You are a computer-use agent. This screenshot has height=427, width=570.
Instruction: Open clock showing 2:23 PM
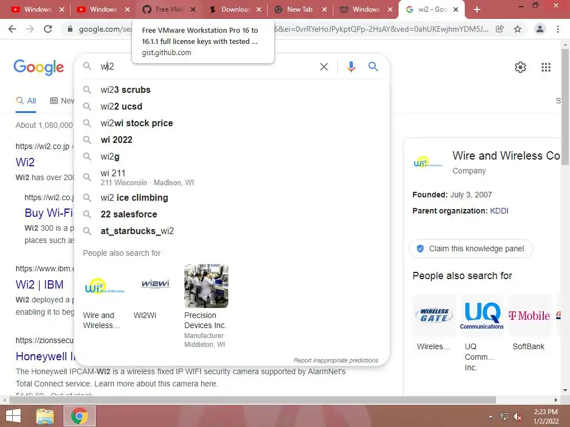[x=546, y=416]
